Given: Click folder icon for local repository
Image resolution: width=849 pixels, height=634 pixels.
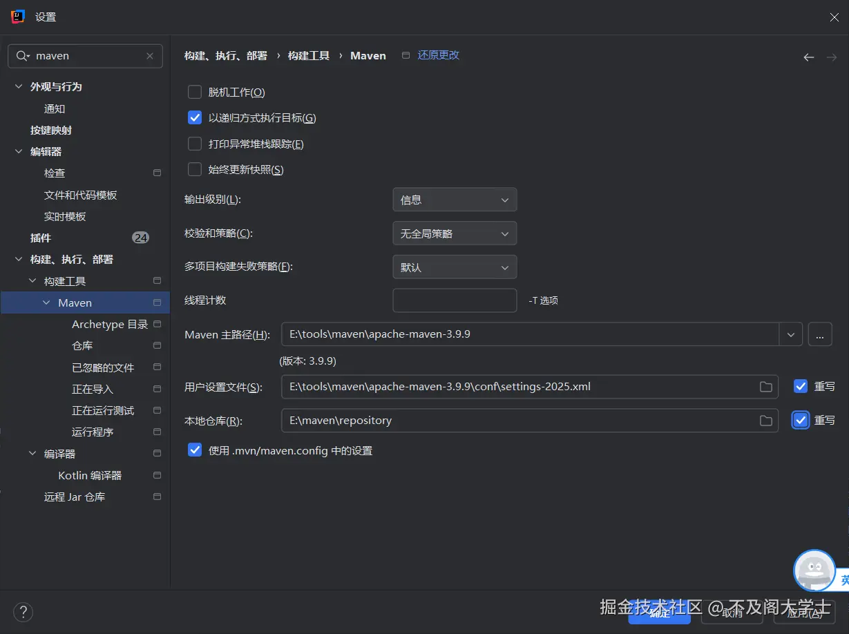Looking at the screenshot, I should point(765,421).
